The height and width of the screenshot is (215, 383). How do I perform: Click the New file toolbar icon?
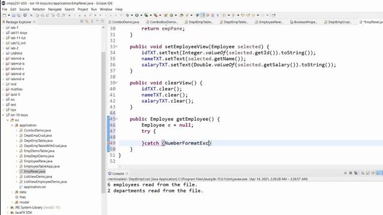tap(4, 15)
